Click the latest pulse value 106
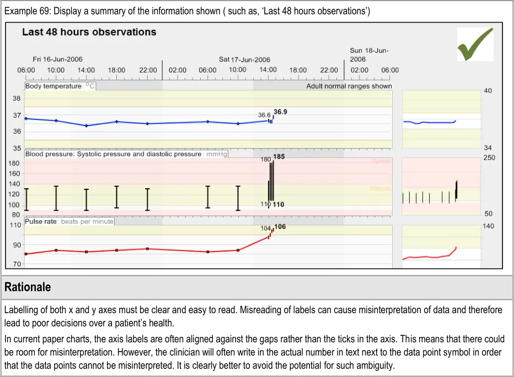Screen dimensions: 514x377 click(280, 227)
